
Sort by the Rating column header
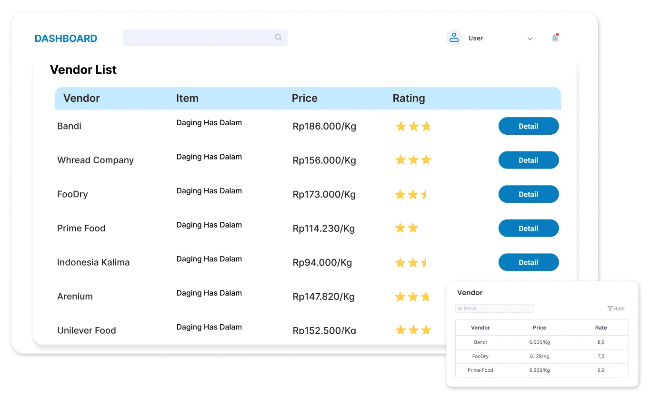[409, 98]
